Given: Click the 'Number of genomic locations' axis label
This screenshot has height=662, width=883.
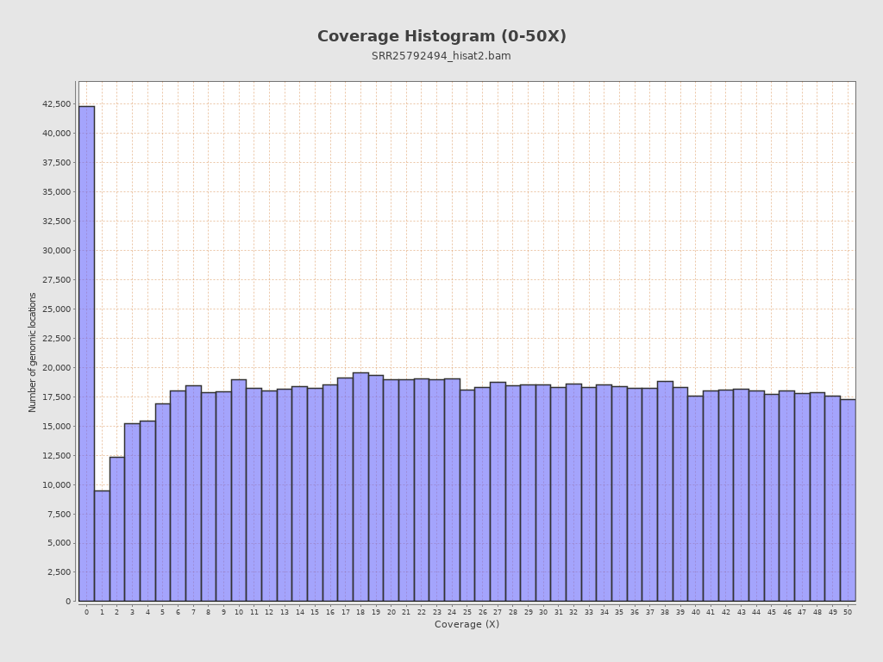Looking at the screenshot, I should (33, 352).
